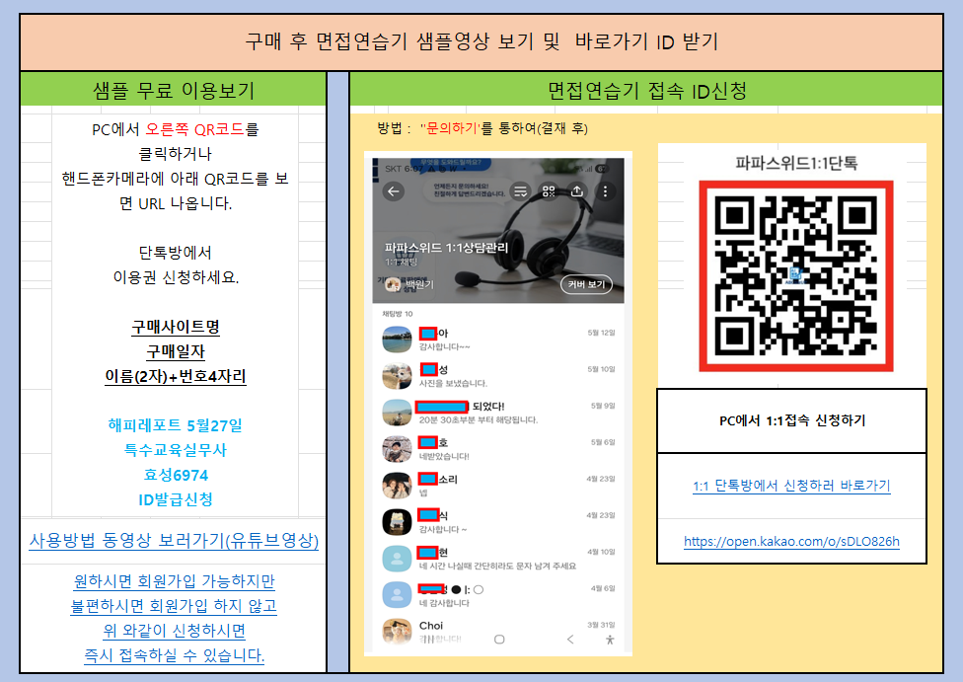The image size is (963, 682).
Task: Click avatar of chat dated 5월 12일
Action: [x=397, y=340]
